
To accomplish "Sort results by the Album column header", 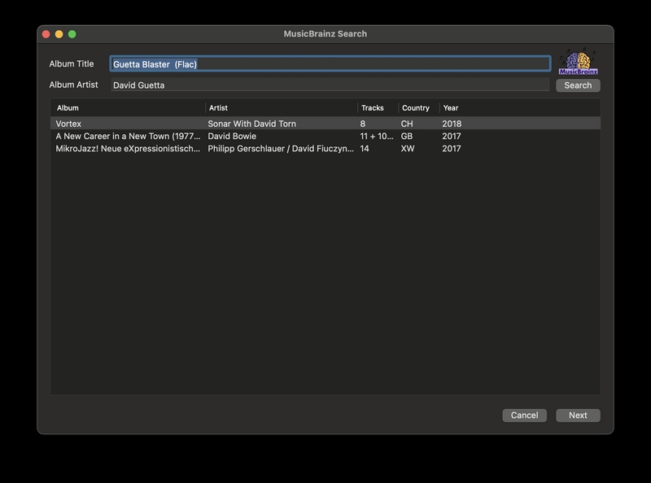I will 129,108.
